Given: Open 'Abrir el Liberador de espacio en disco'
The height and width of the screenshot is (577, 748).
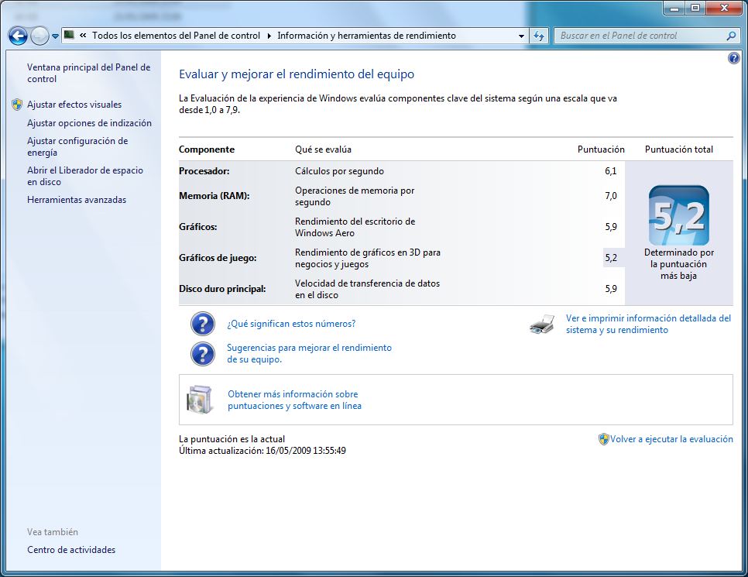Looking at the screenshot, I should tap(85, 176).
